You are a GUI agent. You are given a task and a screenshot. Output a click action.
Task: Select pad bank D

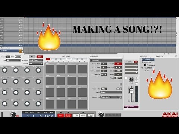(x=64, y=59)
